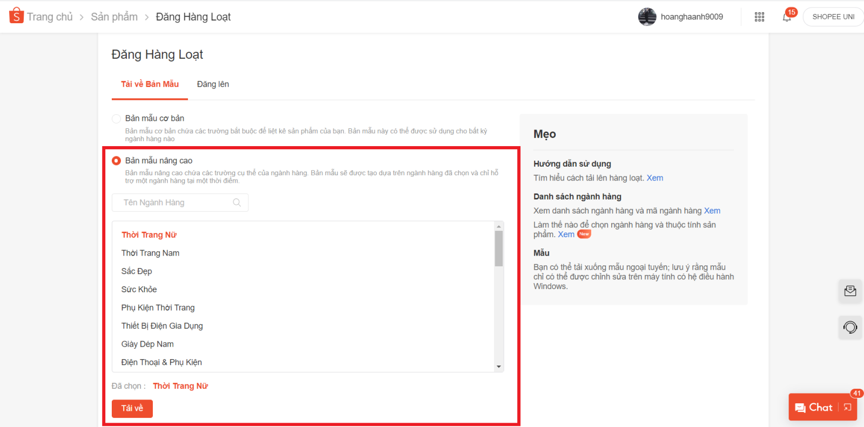Open the inbox mail icon on right edge
Viewport: 864px width, 427px height.
(850, 291)
